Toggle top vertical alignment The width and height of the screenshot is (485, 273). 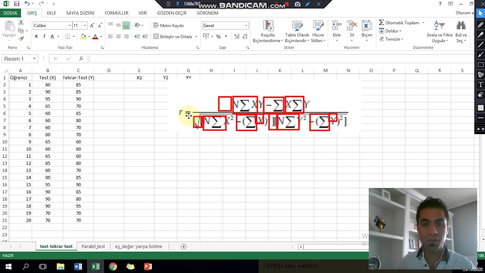point(110,25)
